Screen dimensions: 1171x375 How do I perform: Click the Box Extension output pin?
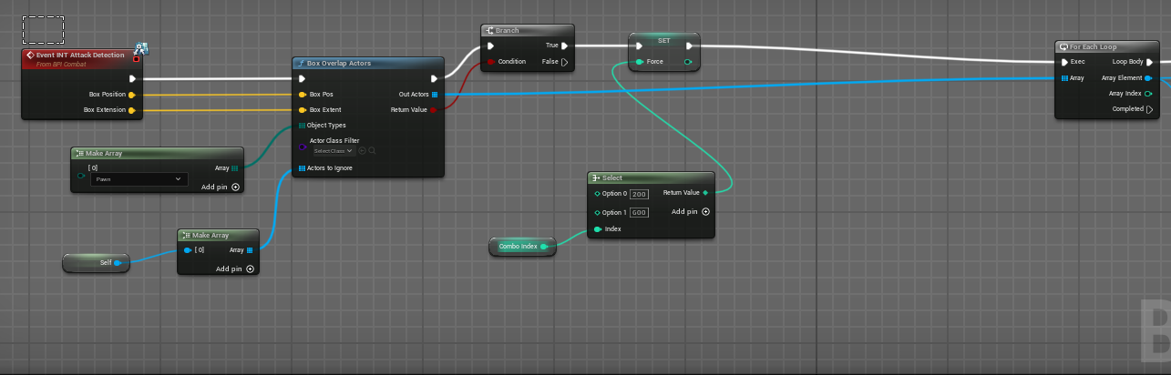tap(132, 110)
